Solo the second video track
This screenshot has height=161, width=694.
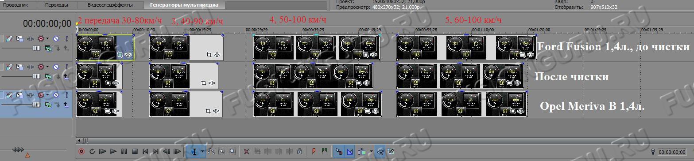[66, 67]
